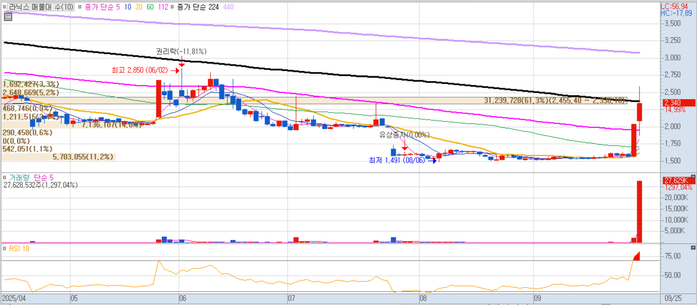Click the 7,136,107 volume profile label
This screenshot has height=305, width=697.
click(x=112, y=125)
